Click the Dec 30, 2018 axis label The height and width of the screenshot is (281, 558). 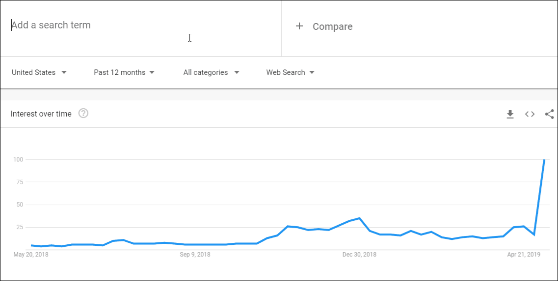pos(359,255)
